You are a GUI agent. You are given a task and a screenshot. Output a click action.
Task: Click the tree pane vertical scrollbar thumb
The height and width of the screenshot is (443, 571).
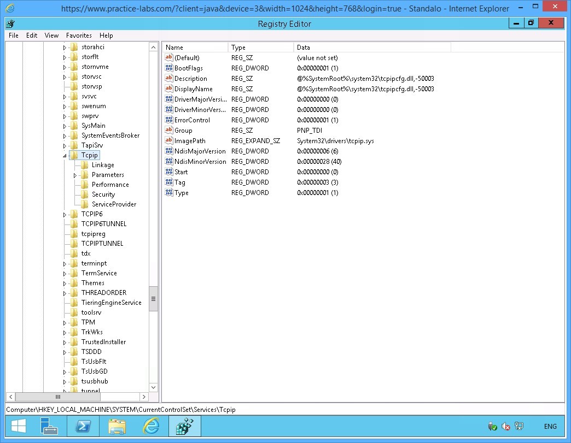pos(153,299)
